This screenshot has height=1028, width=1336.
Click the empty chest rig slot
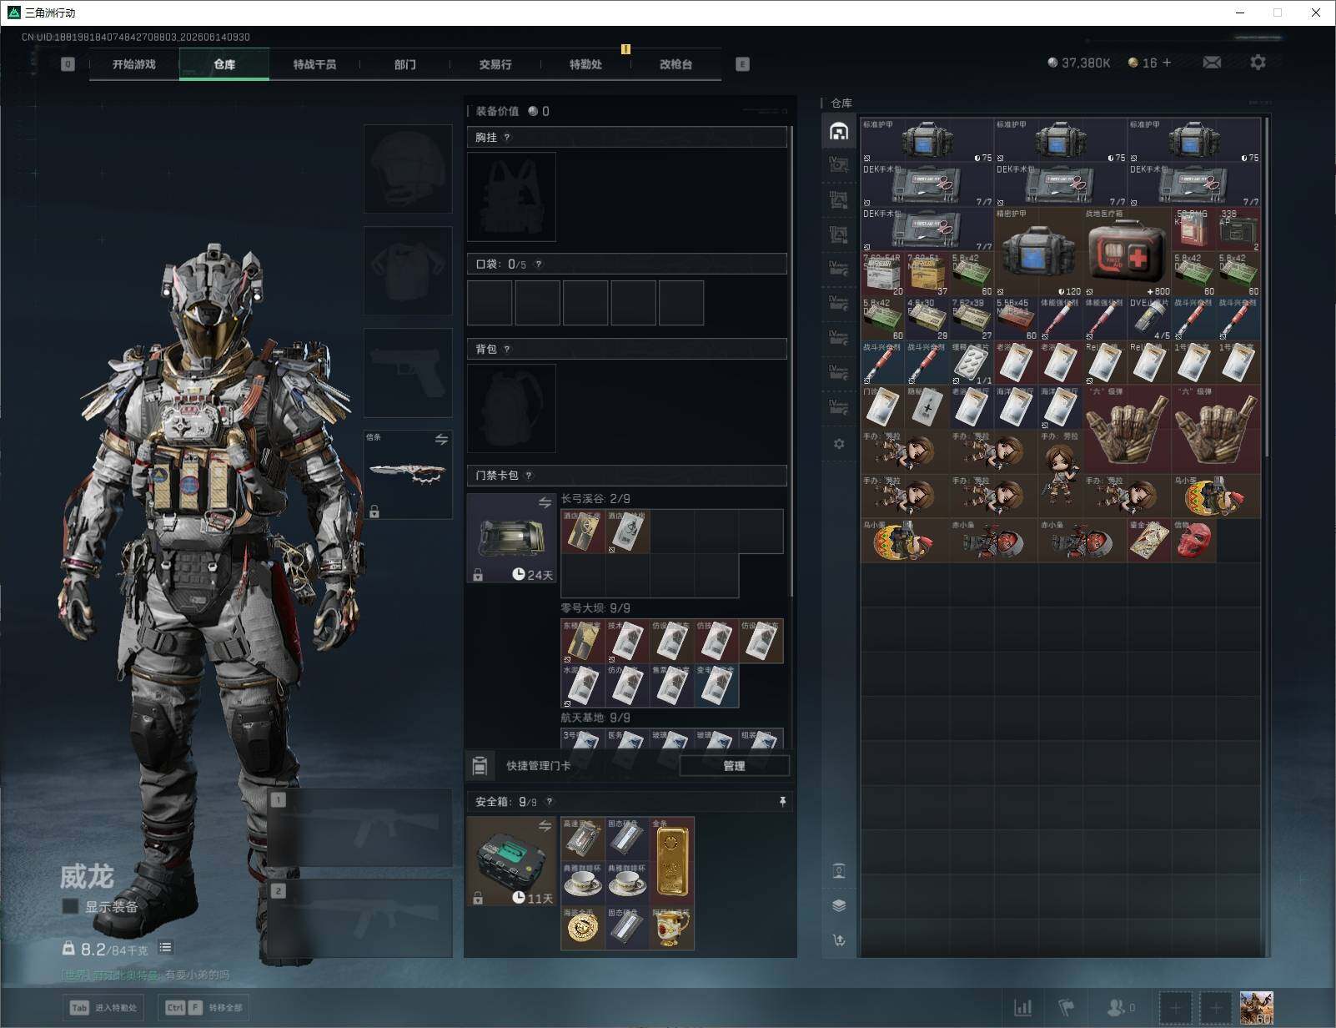click(x=511, y=197)
